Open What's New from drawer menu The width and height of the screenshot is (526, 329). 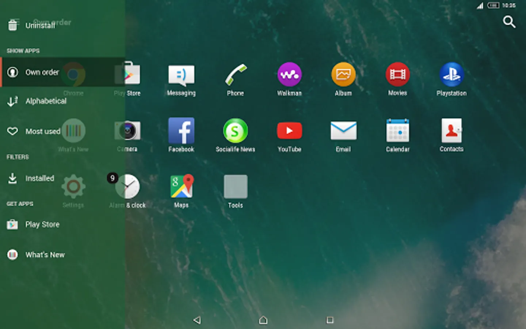pyautogui.click(x=62, y=255)
